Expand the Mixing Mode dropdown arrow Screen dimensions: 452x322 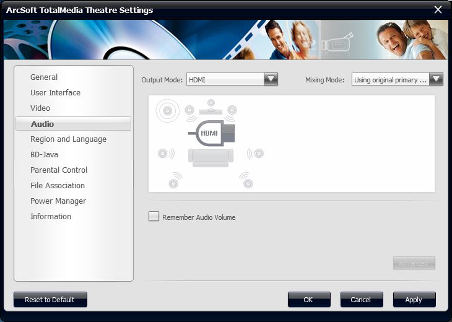436,79
